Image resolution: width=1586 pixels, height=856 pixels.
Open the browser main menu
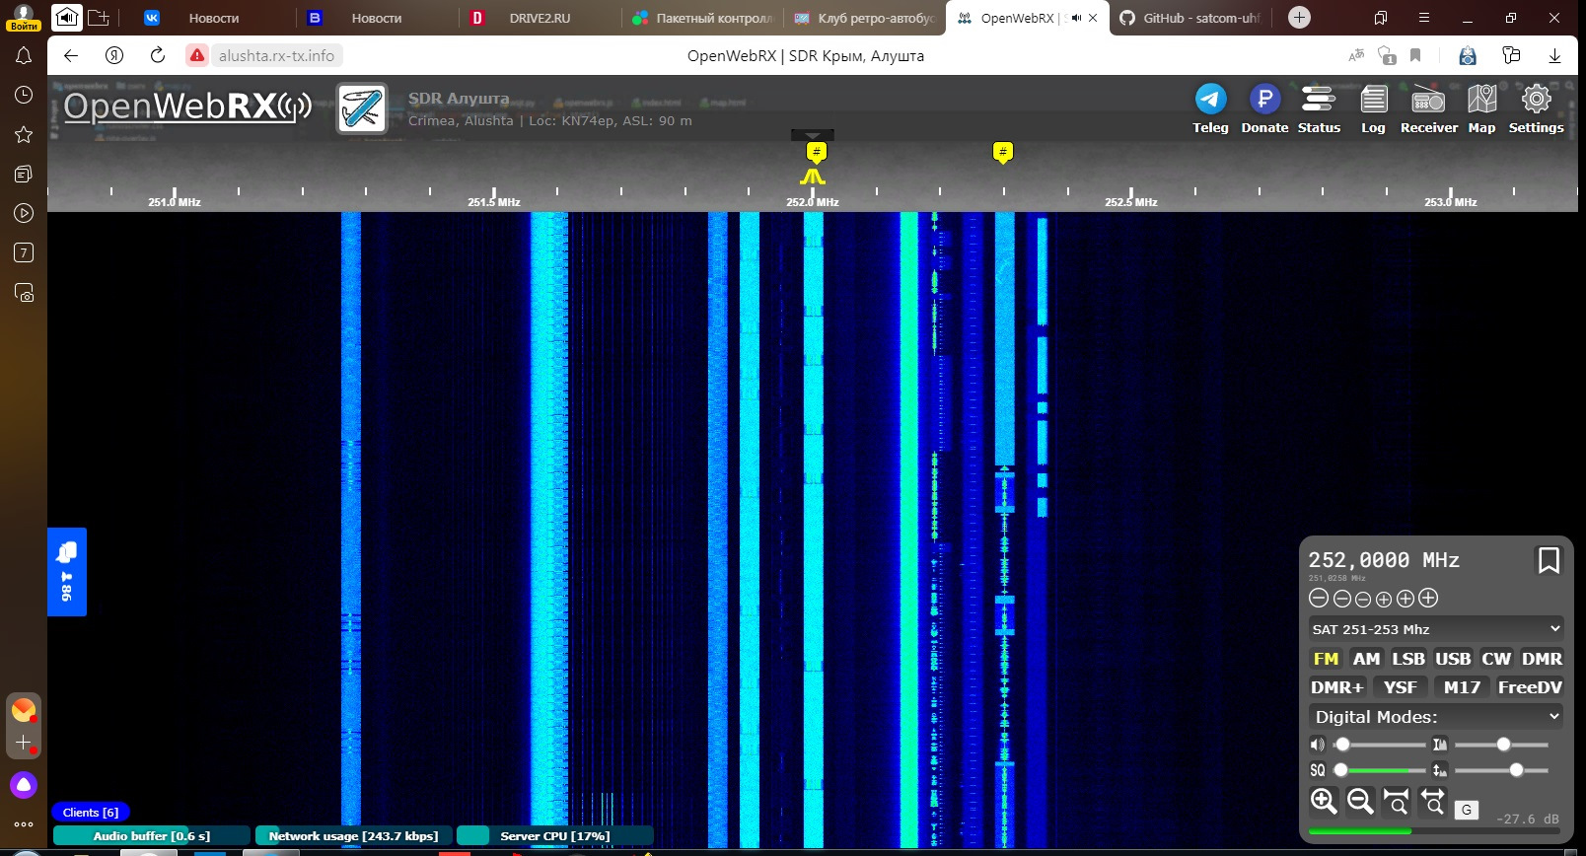coord(1423,18)
